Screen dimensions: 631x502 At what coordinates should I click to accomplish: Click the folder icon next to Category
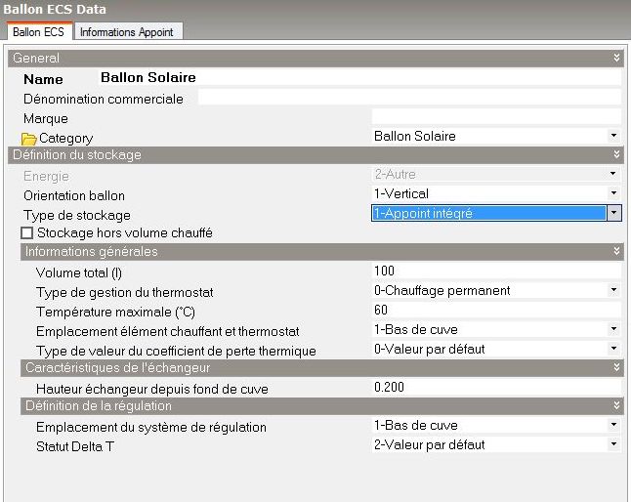[29, 139]
